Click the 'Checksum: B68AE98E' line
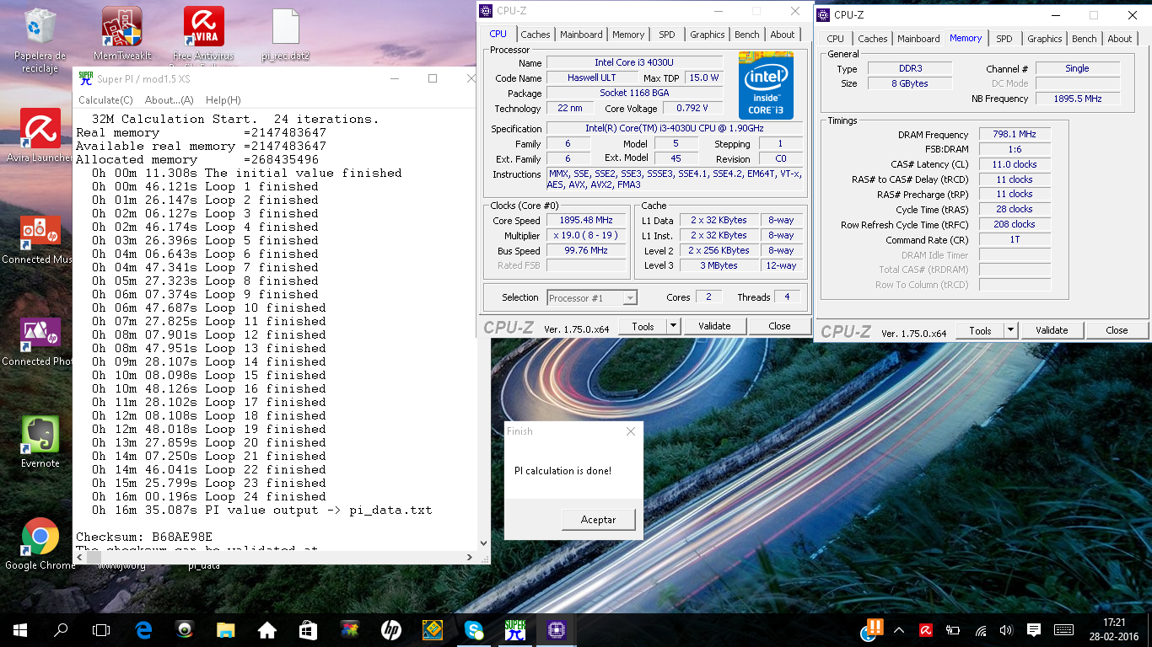 tap(144, 537)
